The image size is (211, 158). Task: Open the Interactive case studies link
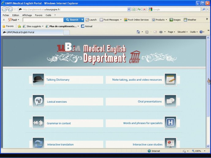pyautogui.click(x=148, y=145)
